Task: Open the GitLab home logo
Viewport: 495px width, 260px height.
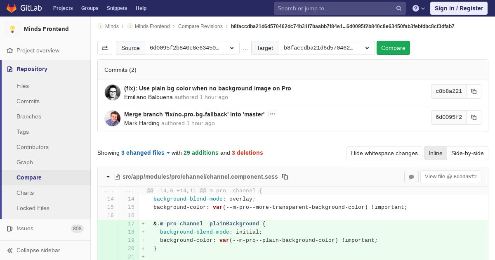Action: (x=23, y=8)
